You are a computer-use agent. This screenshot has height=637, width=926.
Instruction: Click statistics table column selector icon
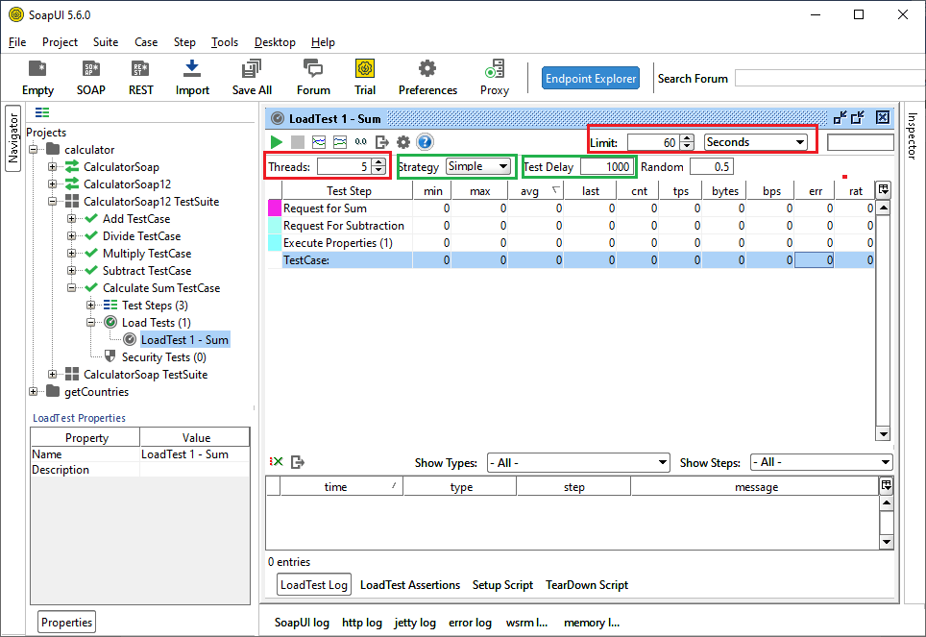point(884,189)
